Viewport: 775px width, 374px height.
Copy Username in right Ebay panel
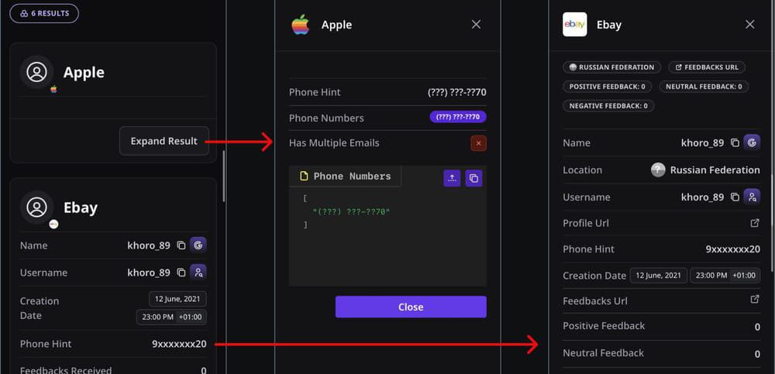[735, 197]
